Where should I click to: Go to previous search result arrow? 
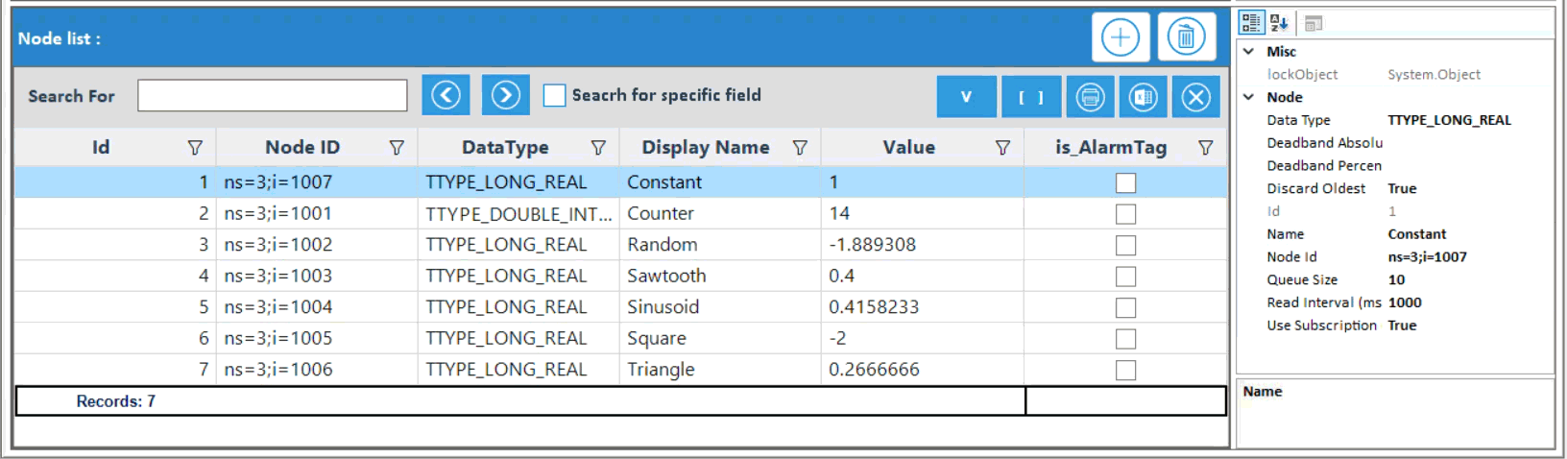446,95
